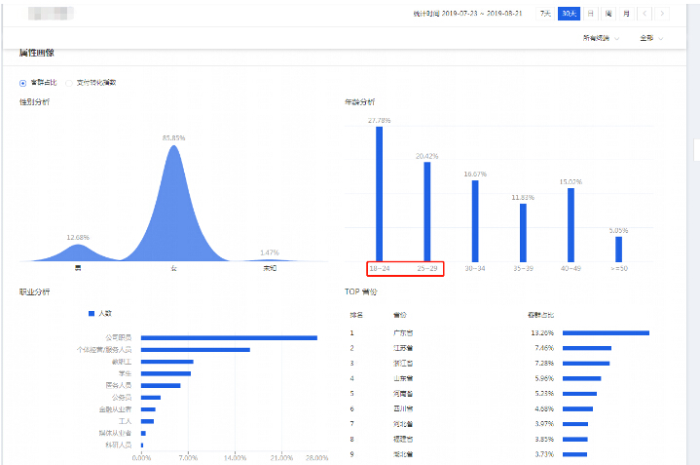
Task: Click the 18-24 age group bar
Action: [x=379, y=193]
